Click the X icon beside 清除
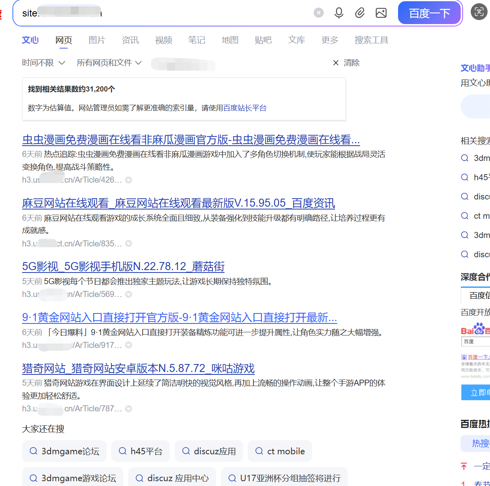This screenshot has height=486, width=490. tap(336, 63)
